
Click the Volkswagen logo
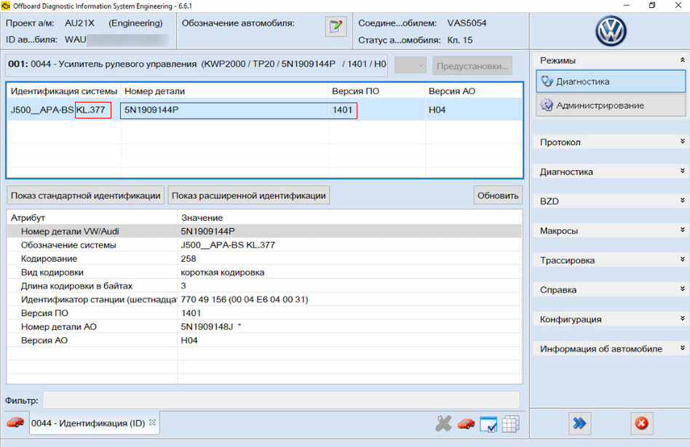[611, 31]
